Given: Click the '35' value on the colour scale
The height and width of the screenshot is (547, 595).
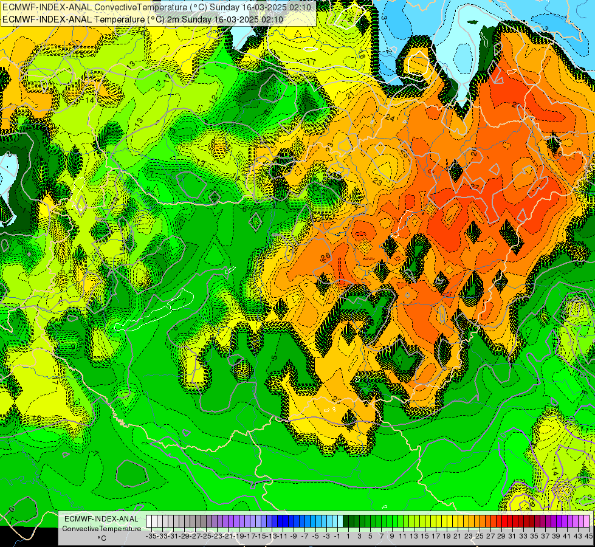Looking at the screenshot, I should coord(534,536).
